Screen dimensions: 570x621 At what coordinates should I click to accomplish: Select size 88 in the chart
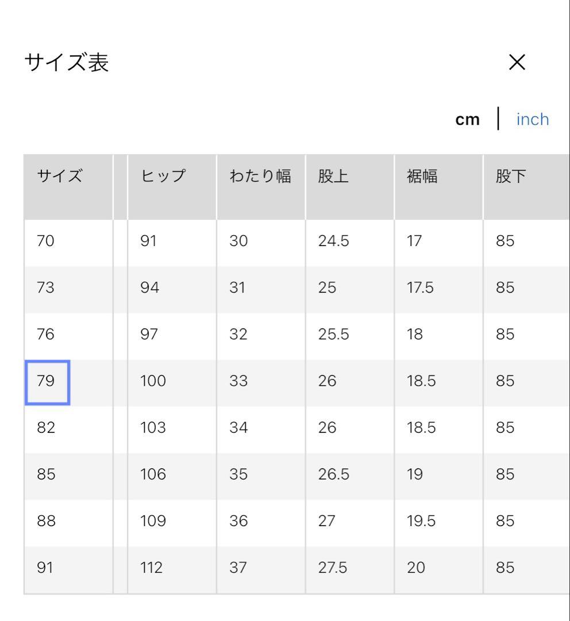(46, 520)
